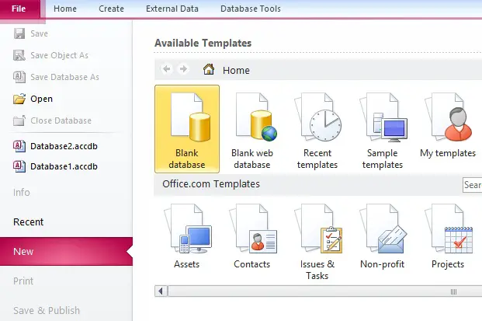Screen dimensions: 482x321
Task: Select the Blank database template
Action: pyautogui.click(x=187, y=129)
